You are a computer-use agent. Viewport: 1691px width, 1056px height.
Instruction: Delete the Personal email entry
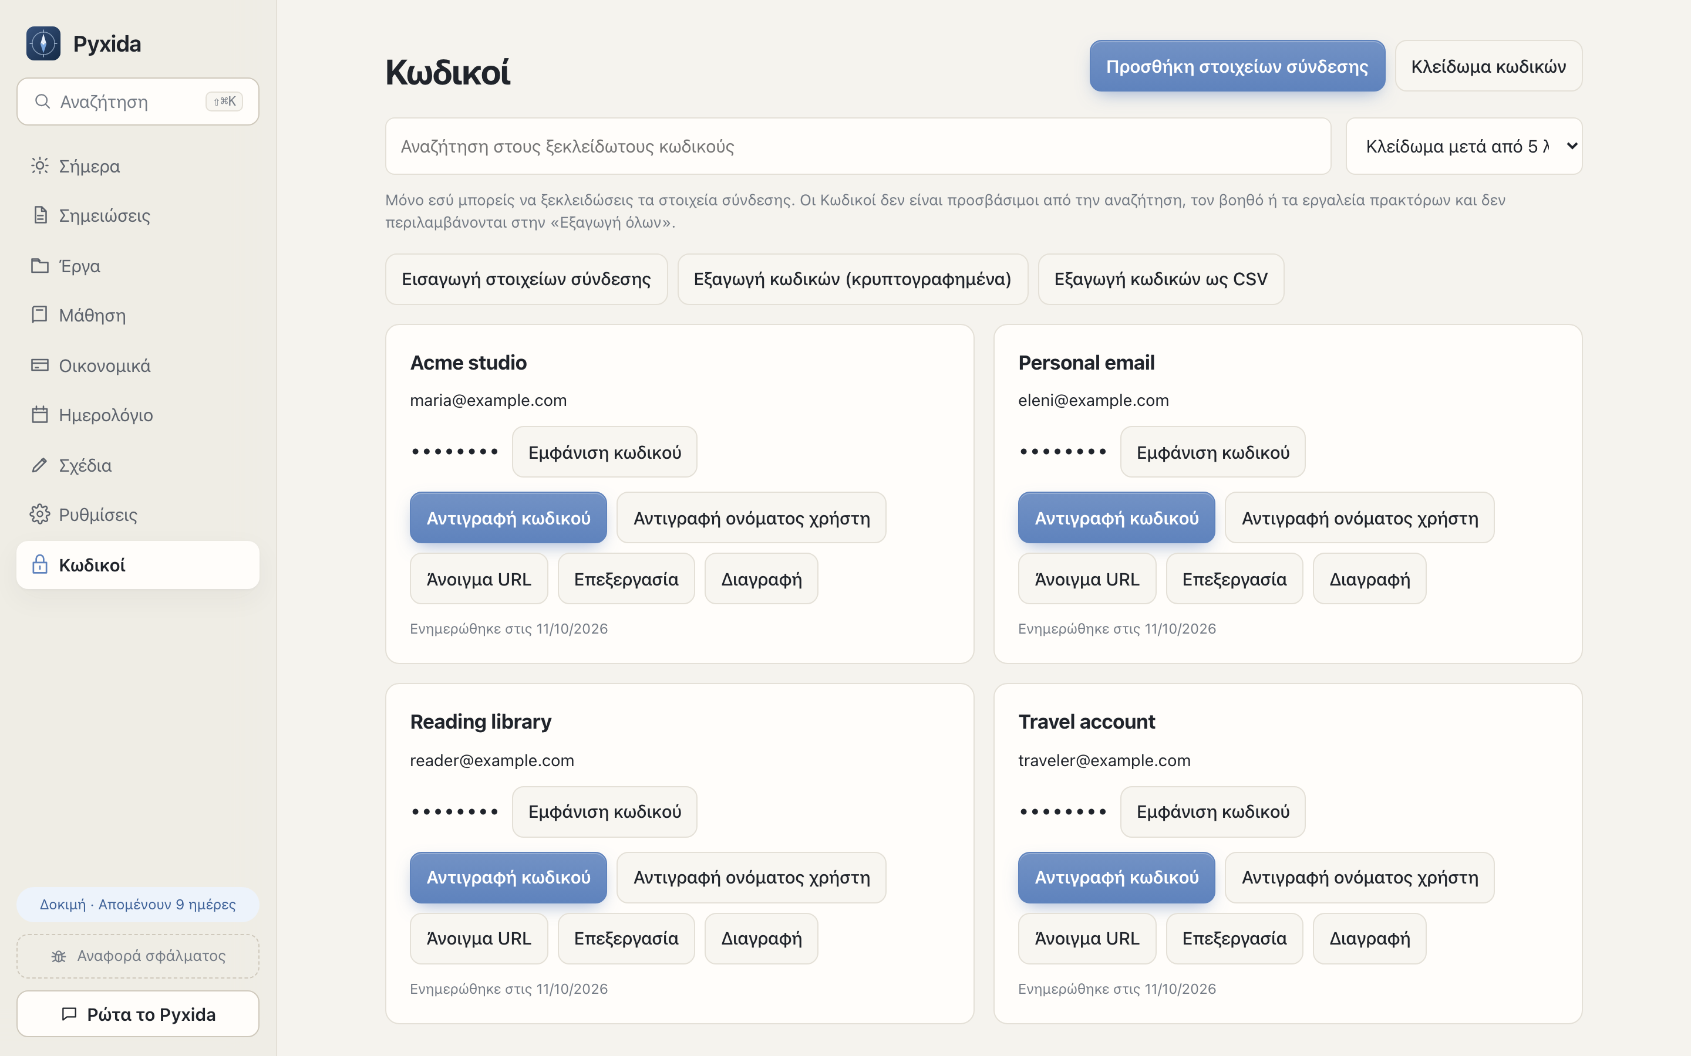pos(1369,578)
